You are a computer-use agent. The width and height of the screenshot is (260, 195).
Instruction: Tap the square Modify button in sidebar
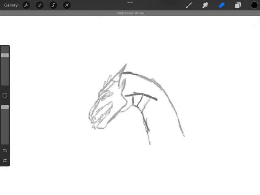click(5, 95)
